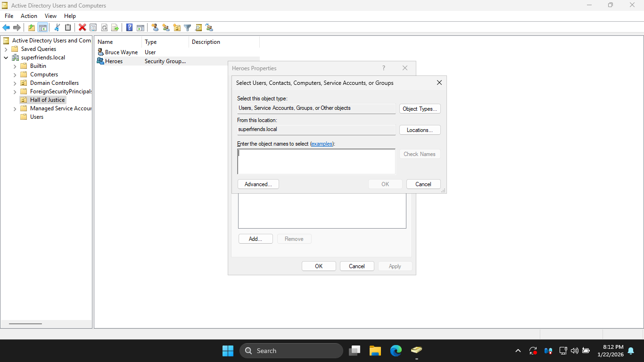Click the console tree horizontal scrollbar

[25, 324]
